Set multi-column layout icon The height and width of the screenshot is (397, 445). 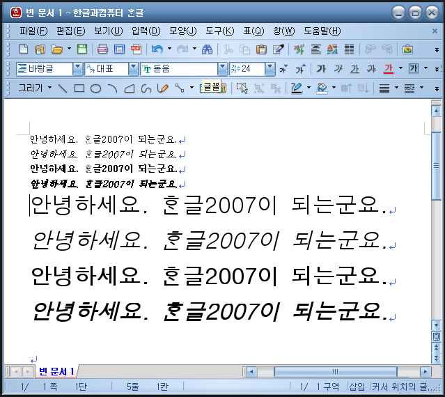click(349, 49)
